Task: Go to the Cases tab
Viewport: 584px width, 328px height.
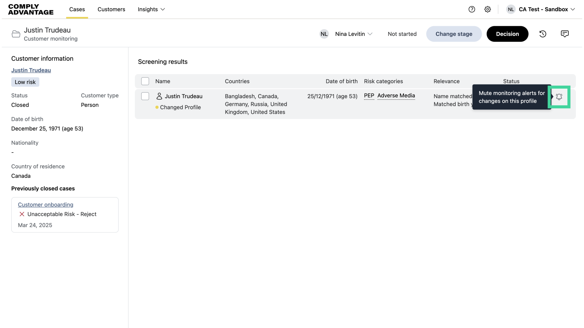Action: coord(77,9)
